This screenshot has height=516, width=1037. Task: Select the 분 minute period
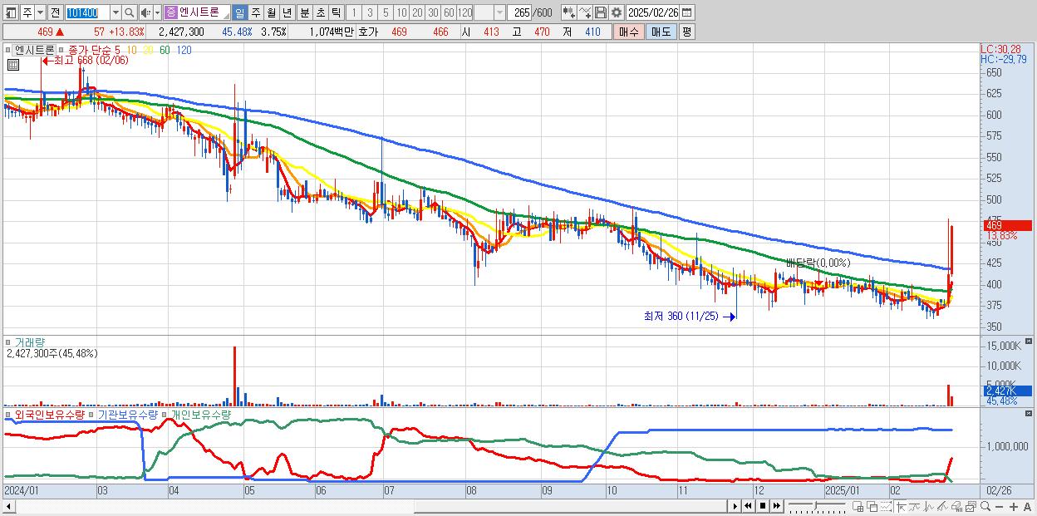click(304, 12)
